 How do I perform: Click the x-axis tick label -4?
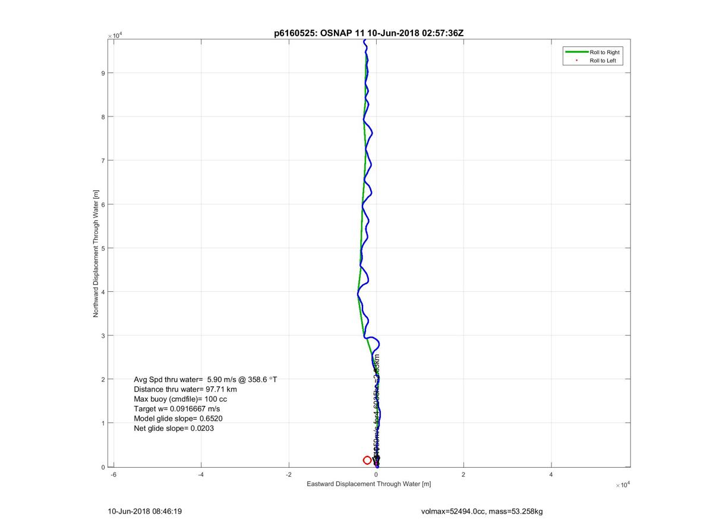coord(200,474)
